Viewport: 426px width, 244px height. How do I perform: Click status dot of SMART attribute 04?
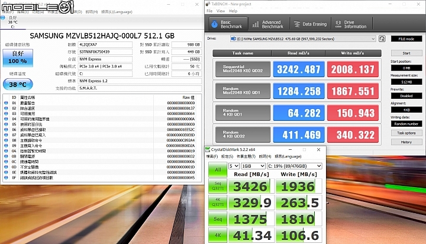tap(6, 119)
